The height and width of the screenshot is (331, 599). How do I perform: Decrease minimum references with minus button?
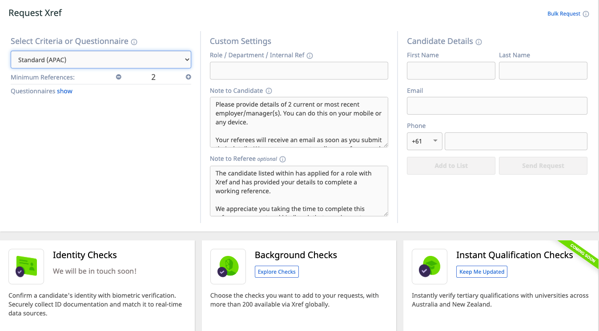click(x=119, y=77)
